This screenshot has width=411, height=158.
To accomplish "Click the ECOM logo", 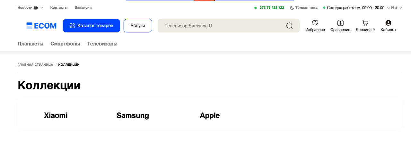I will click(41, 26).
